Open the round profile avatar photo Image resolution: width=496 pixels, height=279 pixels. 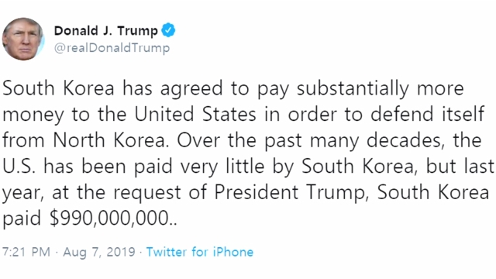pyautogui.click(x=22, y=39)
